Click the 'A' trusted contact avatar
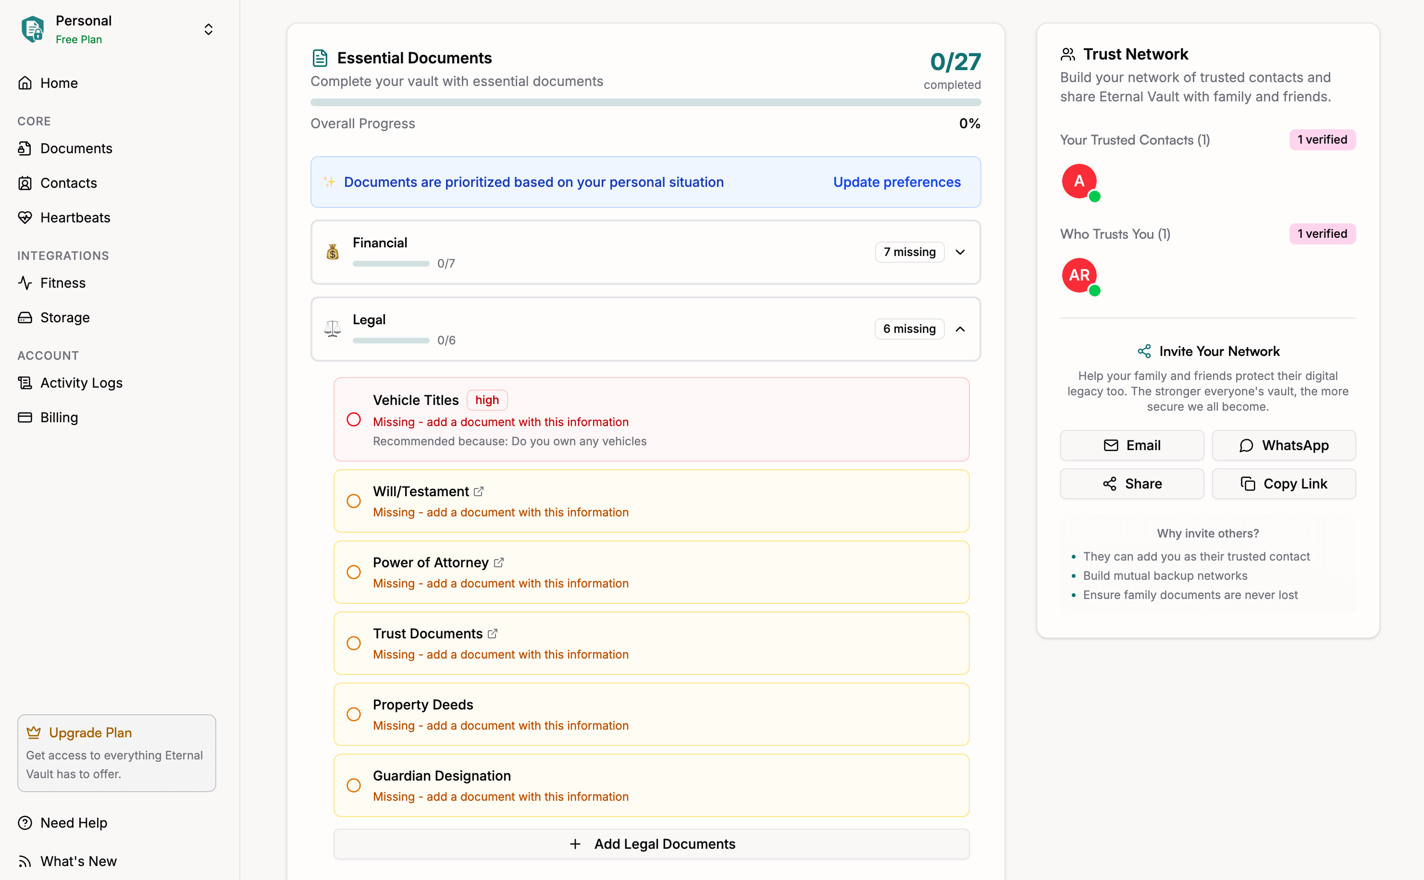The image size is (1424, 880). 1079,181
